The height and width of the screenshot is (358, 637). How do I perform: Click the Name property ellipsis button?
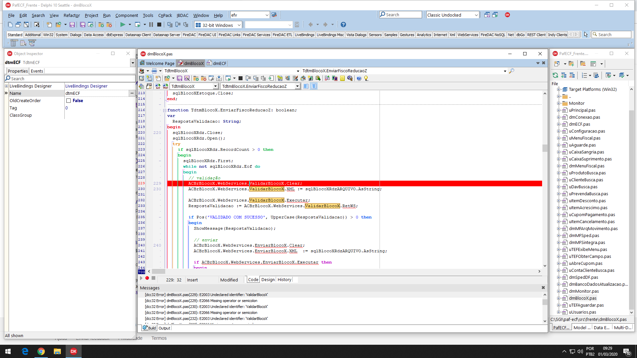coord(132,93)
